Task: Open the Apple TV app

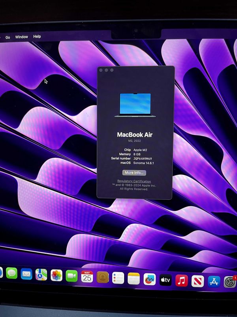Action: point(166,280)
